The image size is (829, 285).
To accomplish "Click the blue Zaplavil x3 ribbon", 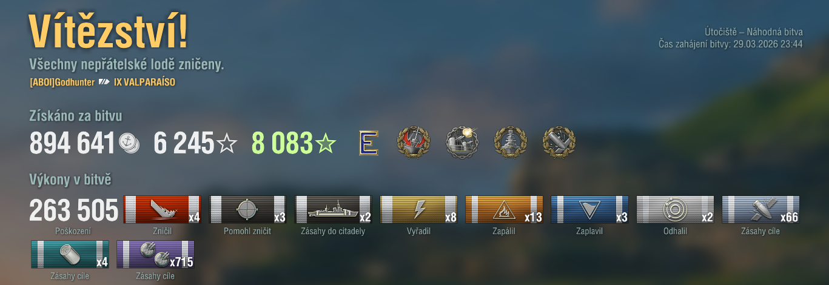I will click(589, 210).
